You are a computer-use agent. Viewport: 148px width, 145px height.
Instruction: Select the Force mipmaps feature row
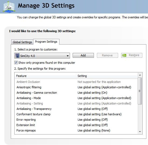(x=76, y=130)
